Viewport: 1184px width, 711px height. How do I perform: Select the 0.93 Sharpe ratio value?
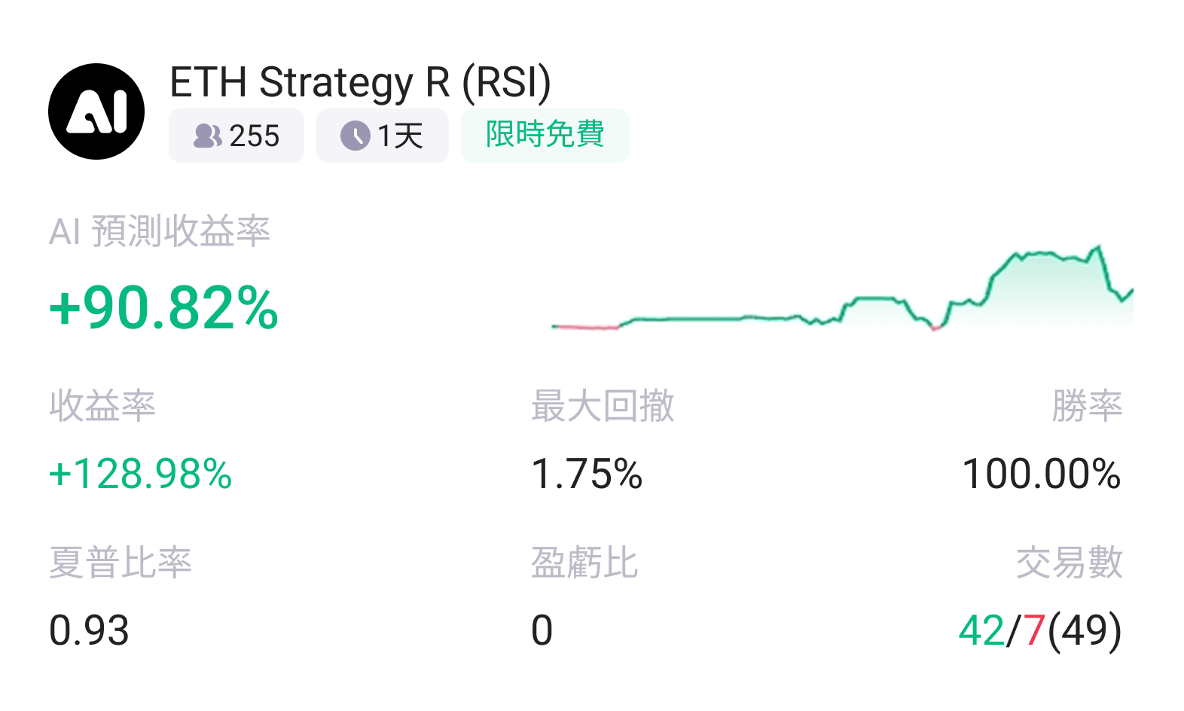(x=89, y=630)
